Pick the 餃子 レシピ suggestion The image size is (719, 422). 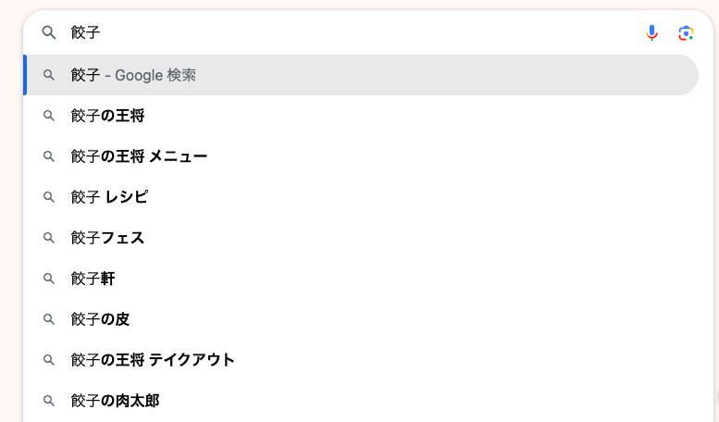361,197
